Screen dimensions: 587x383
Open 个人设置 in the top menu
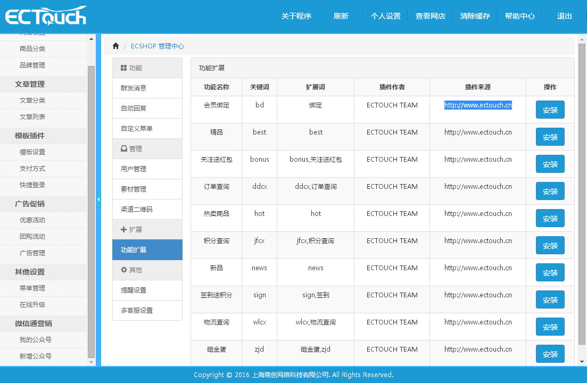(x=385, y=16)
